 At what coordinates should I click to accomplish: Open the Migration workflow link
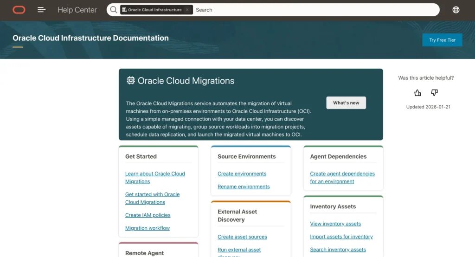(x=148, y=228)
